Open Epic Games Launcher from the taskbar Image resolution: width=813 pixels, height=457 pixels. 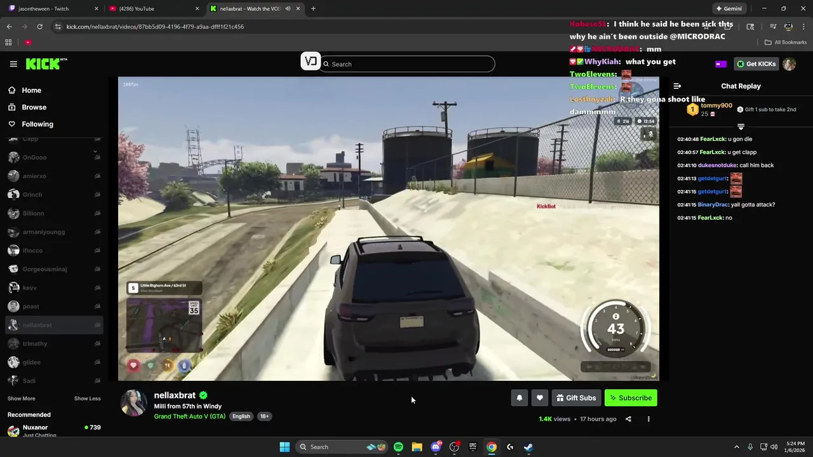473,447
